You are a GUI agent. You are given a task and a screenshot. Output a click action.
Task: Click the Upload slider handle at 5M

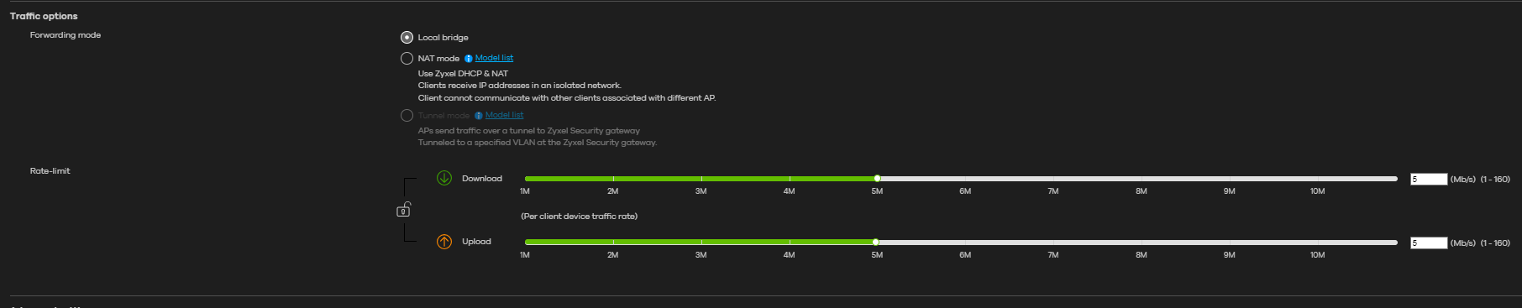click(877, 242)
